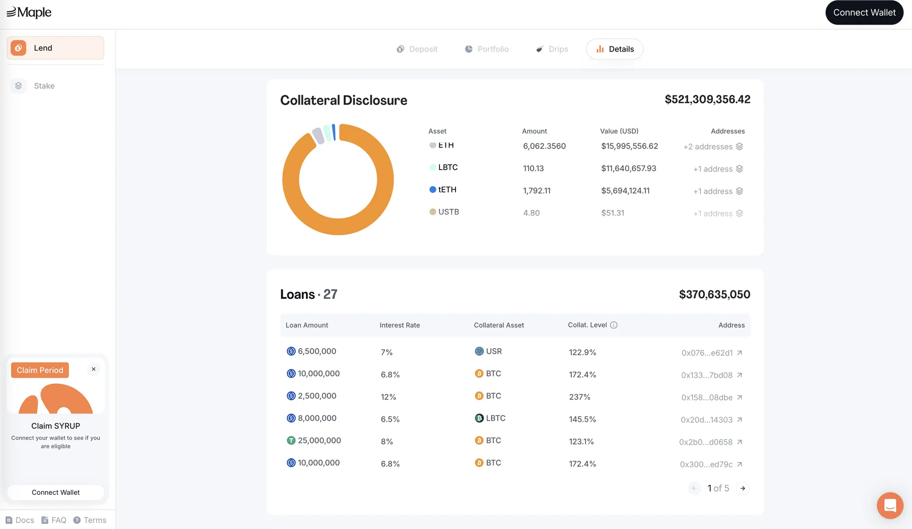Click the Collat. Level info icon

(614, 325)
